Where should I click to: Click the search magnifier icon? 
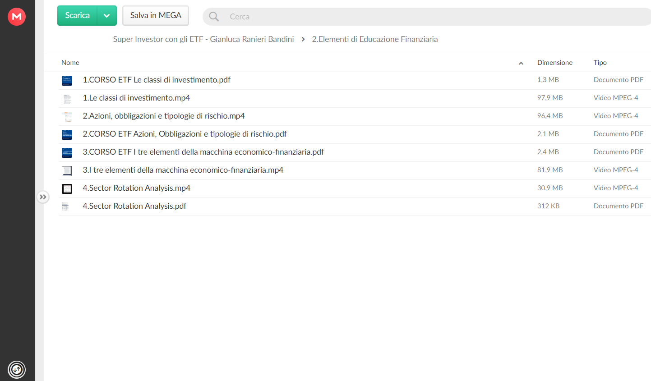[214, 17]
